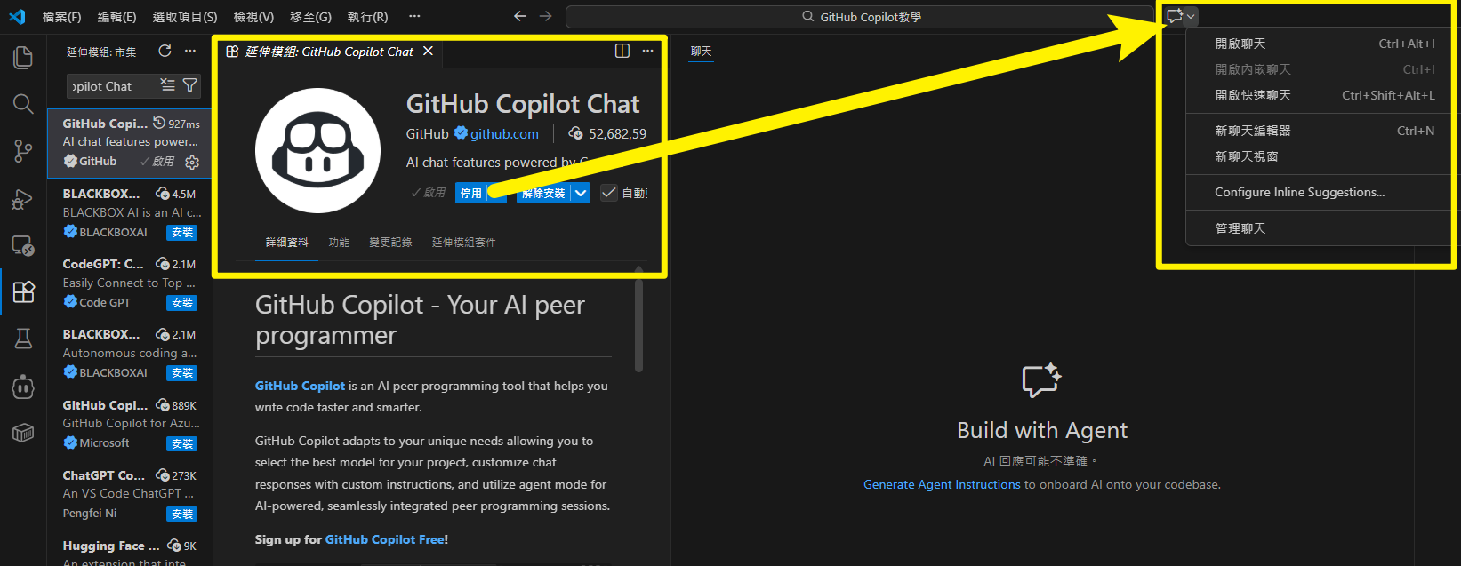Switch to the 變更記錄 tab
1461x566 pixels.
tap(390, 243)
